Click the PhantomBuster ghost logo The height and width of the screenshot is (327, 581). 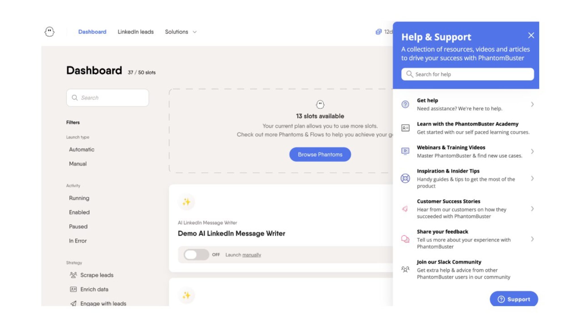point(49,32)
